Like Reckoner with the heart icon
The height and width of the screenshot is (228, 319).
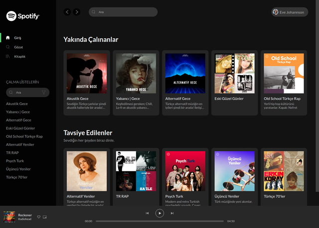click(39, 217)
